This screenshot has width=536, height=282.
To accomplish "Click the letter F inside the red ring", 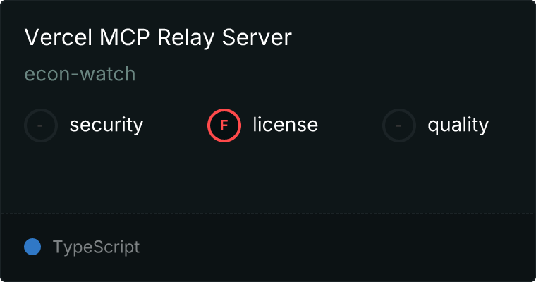I will pos(224,125).
